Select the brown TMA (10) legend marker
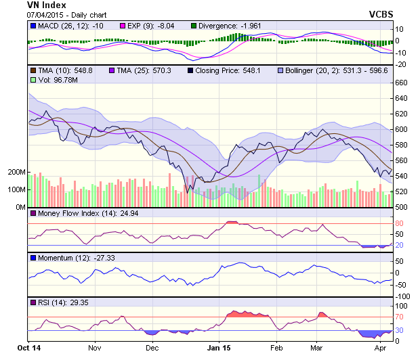This screenshot has width=420, height=362. tap(33, 70)
